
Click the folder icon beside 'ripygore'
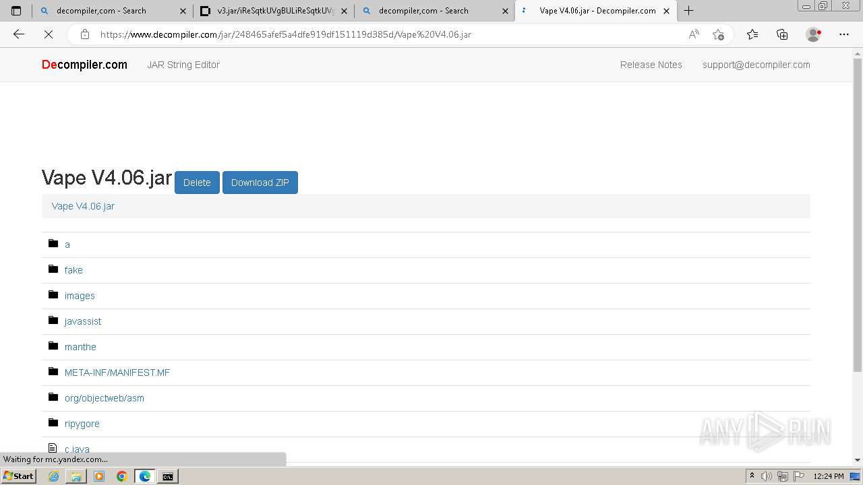coord(53,422)
